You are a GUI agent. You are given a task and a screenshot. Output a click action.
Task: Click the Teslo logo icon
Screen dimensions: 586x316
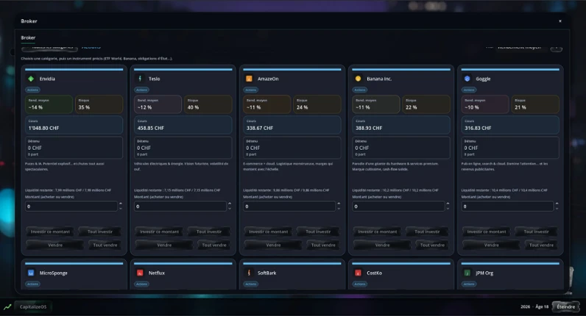click(x=140, y=79)
